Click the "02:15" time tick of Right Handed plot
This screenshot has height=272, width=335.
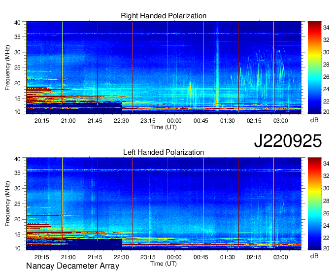click(254, 121)
